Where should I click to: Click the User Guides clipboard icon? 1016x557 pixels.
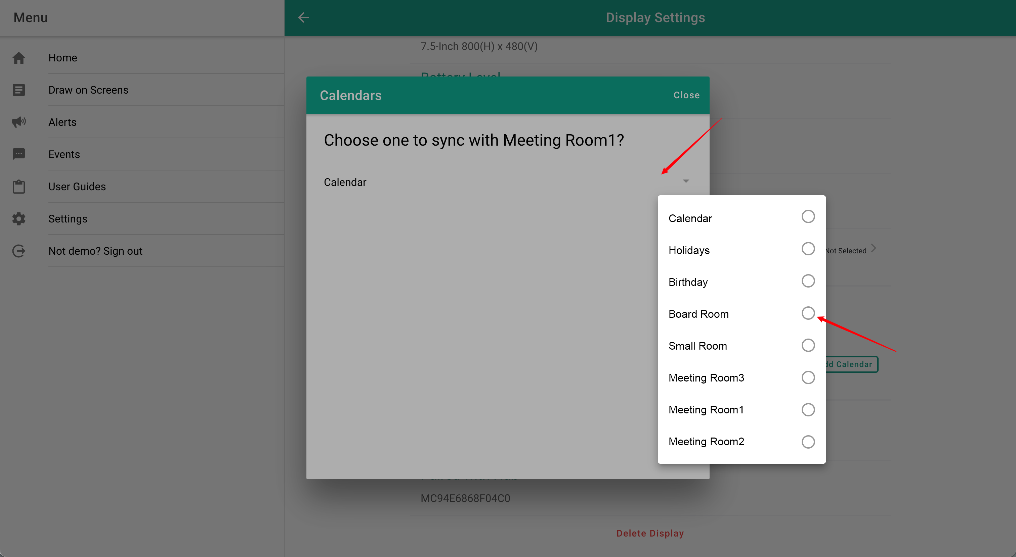[x=18, y=186]
